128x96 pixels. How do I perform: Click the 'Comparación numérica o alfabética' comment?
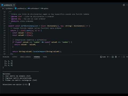click(x=29, y=40)
